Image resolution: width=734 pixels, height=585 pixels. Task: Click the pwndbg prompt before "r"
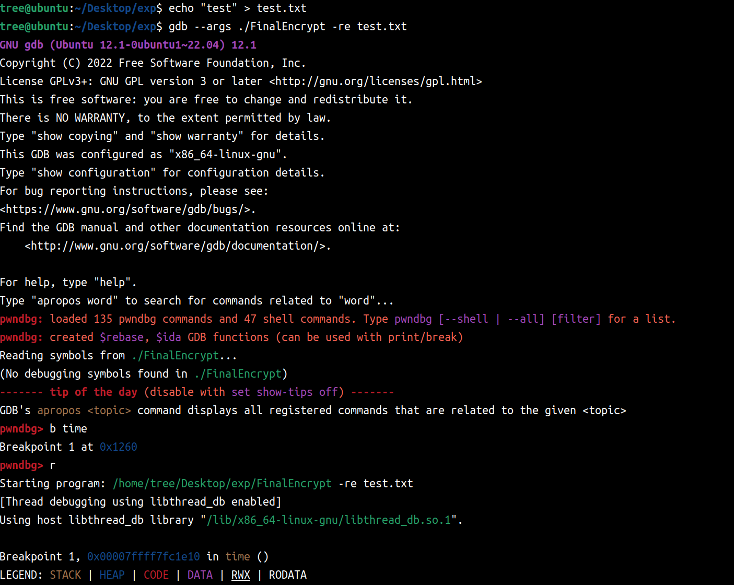pos(21,465)
